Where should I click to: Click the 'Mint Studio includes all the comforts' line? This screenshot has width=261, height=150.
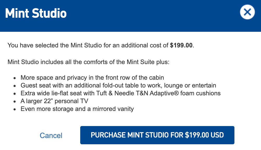coord(89,62)
